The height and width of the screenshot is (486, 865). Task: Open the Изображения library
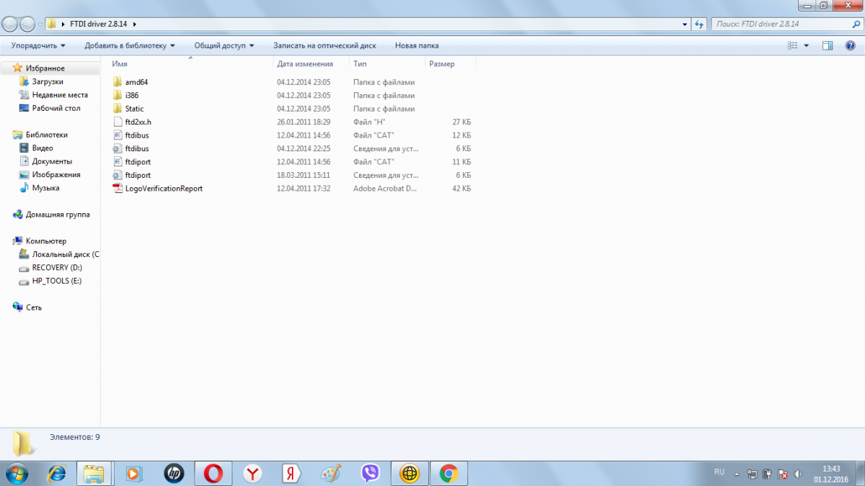(x=56, y=174)
